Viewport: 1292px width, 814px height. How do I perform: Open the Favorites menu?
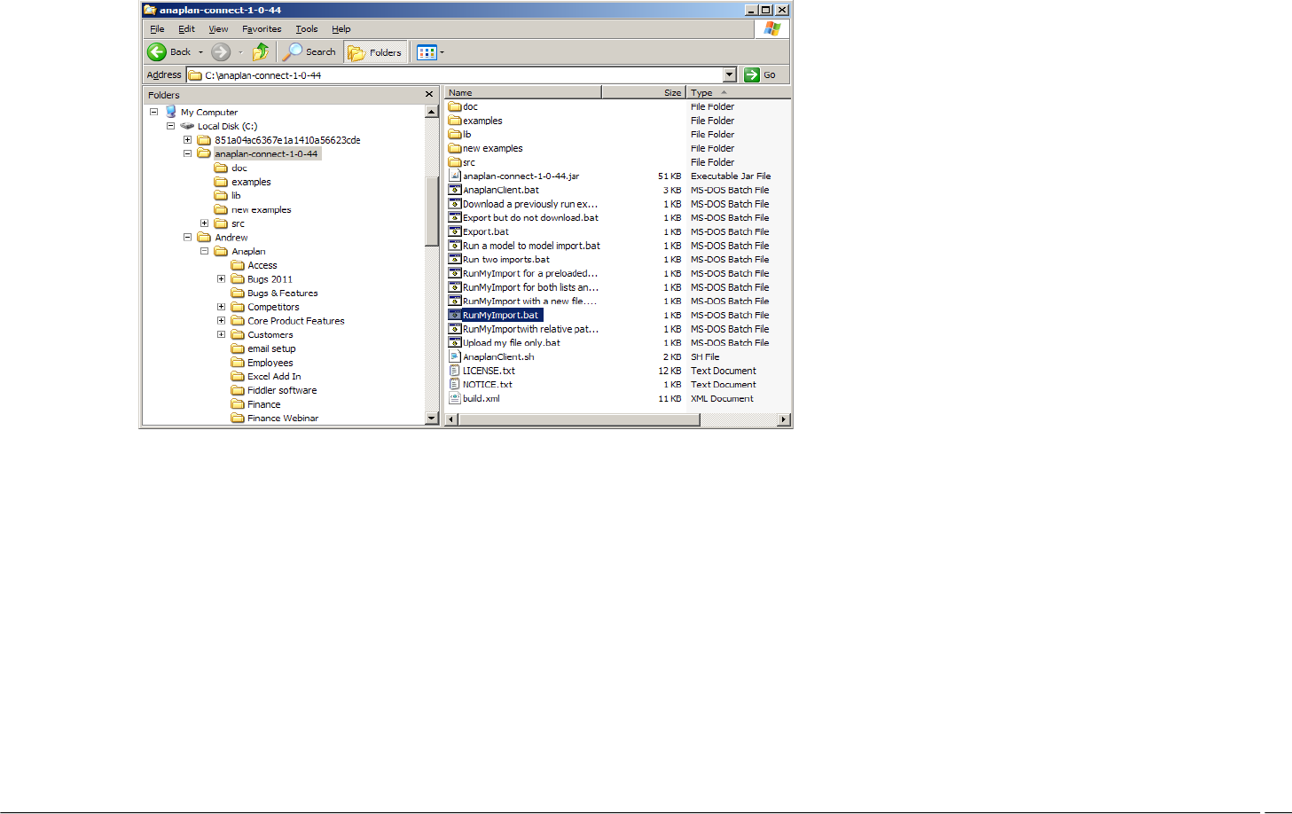pos(262,29)
